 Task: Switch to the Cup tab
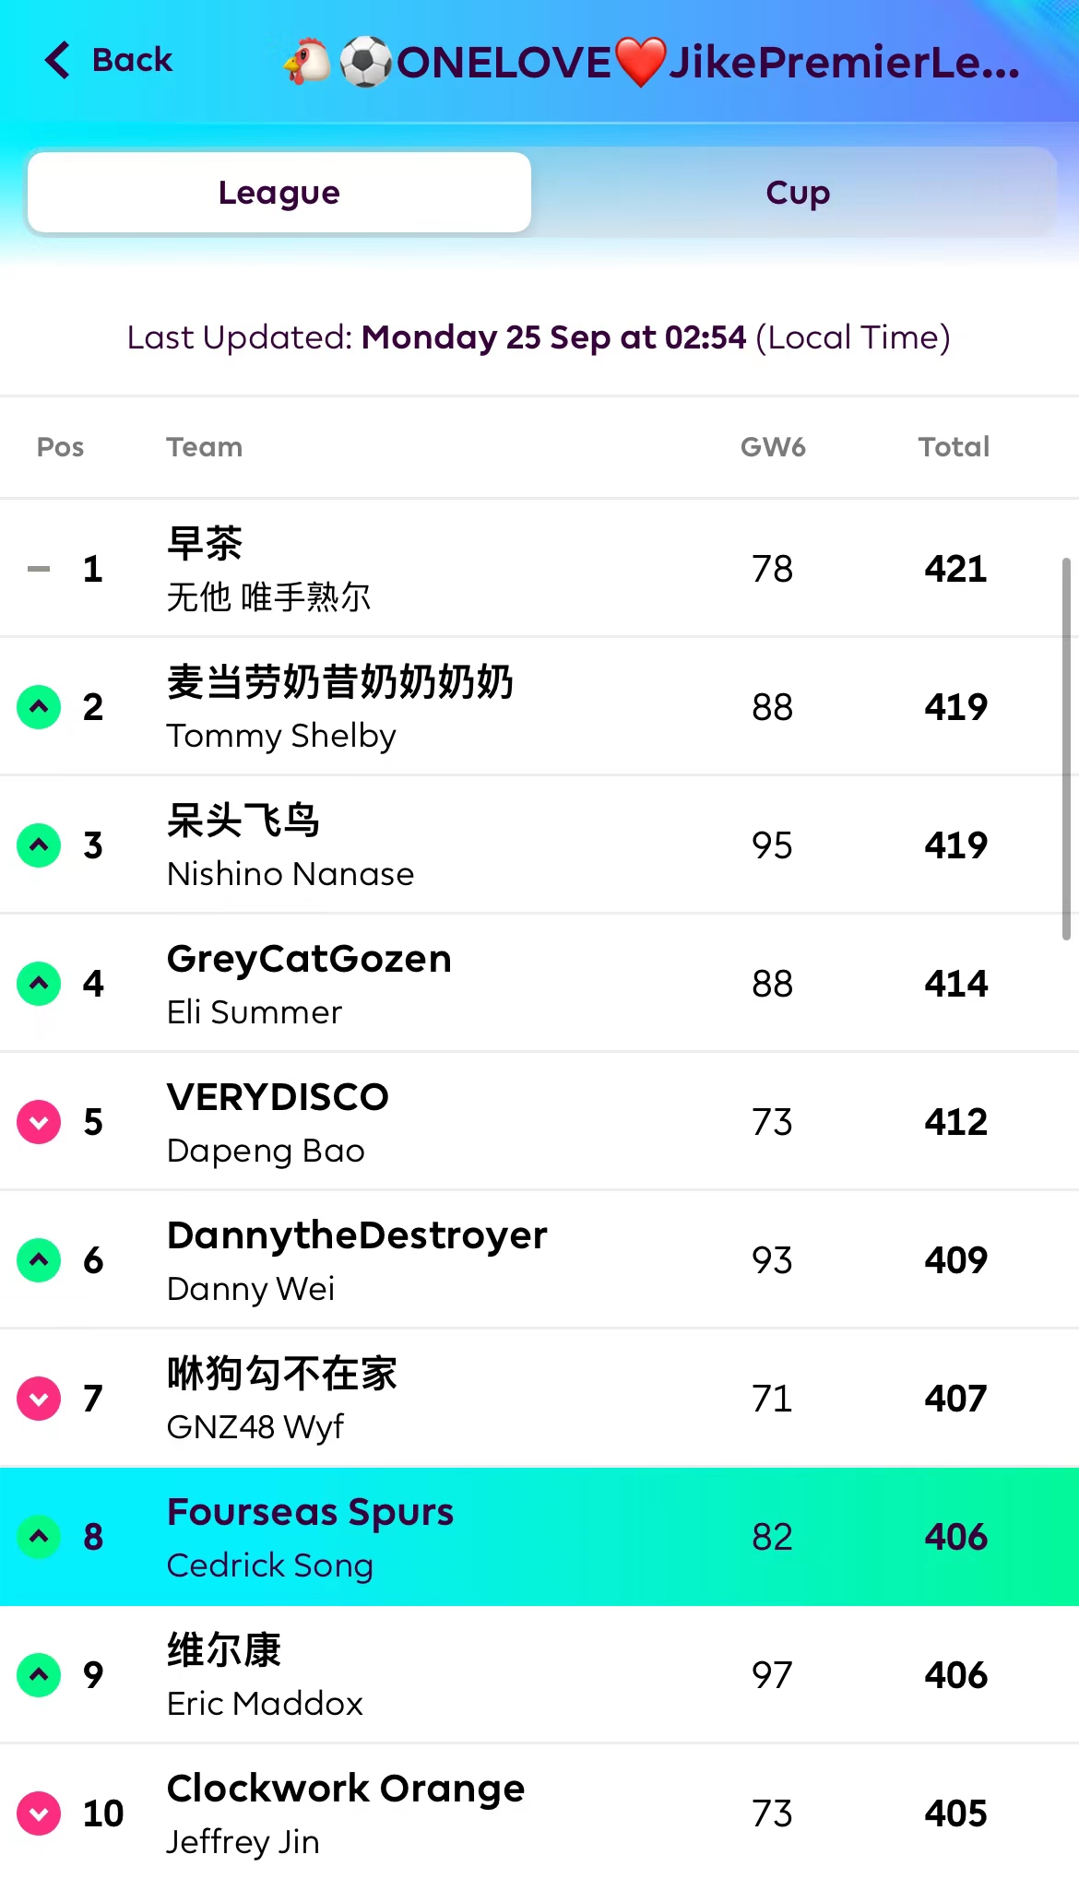coord(797,193)
